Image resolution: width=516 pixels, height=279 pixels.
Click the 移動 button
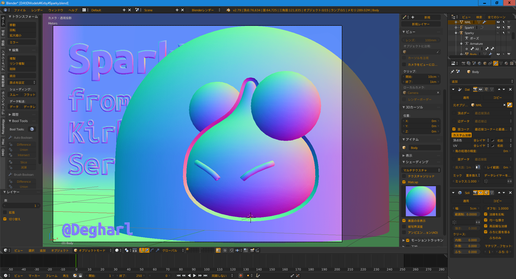22,25
